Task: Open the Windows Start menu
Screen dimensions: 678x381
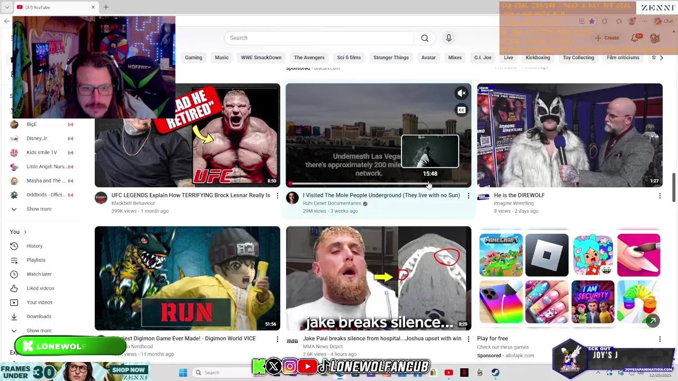Action: pos(183,373)
